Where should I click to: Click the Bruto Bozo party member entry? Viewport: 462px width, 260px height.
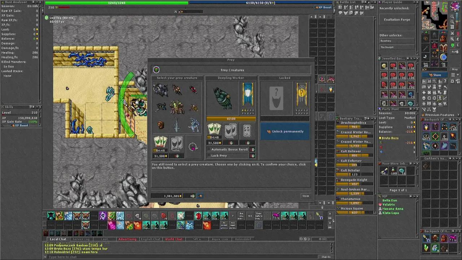click(x=390, y=138)
